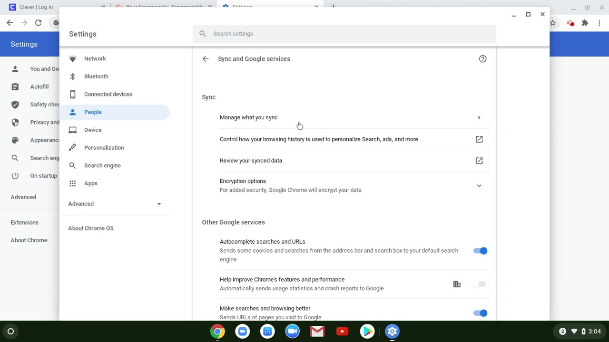This screenshot has width=609, height=342.
Task: Focus the Search settings input field
Action: point(344,34)
